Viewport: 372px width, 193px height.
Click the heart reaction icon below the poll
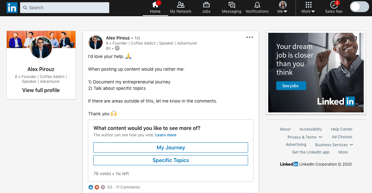coord(97,187)
